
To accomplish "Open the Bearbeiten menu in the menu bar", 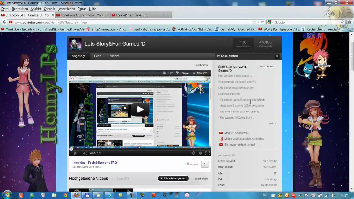I will click(20, 9).
